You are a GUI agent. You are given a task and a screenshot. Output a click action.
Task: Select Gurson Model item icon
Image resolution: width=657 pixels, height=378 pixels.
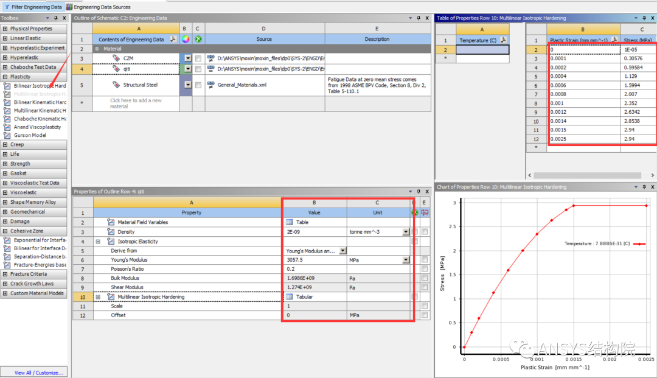(x=7, y=135)
